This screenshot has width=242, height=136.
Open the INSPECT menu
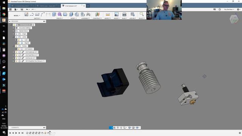pyautogui.click(x=108, y=19)
